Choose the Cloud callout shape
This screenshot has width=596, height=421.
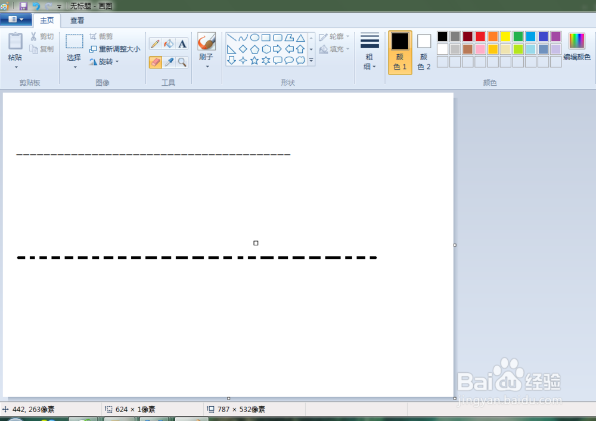[x=300, y=60]
